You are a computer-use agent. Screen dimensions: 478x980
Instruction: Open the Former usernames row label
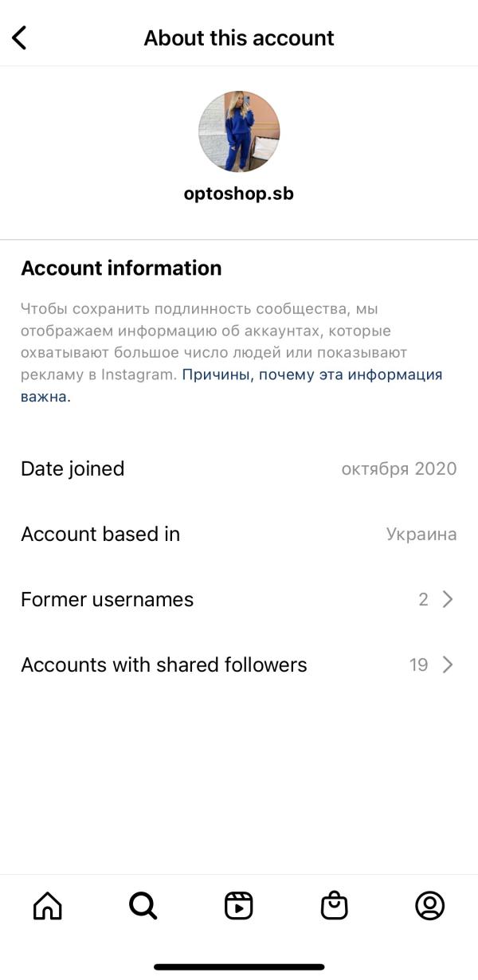108,599
